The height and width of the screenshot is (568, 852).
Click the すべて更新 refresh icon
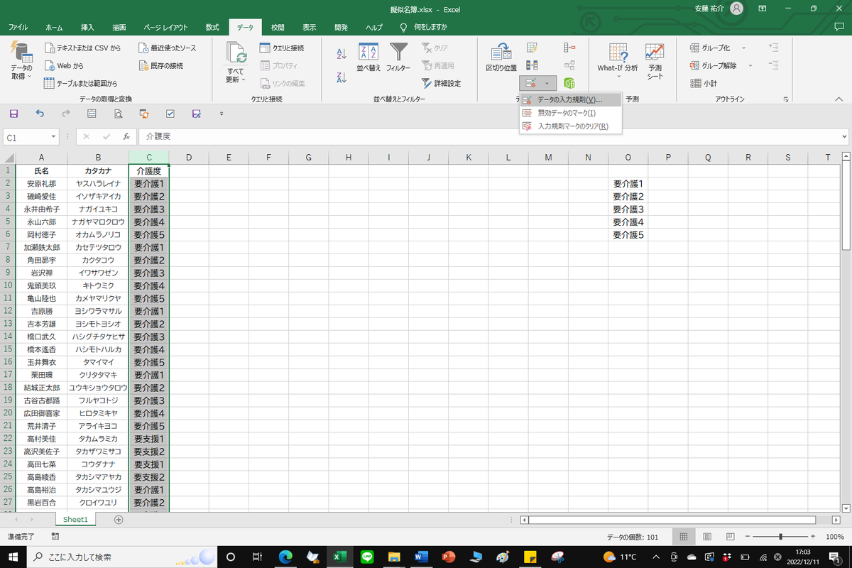pos(236,53)
